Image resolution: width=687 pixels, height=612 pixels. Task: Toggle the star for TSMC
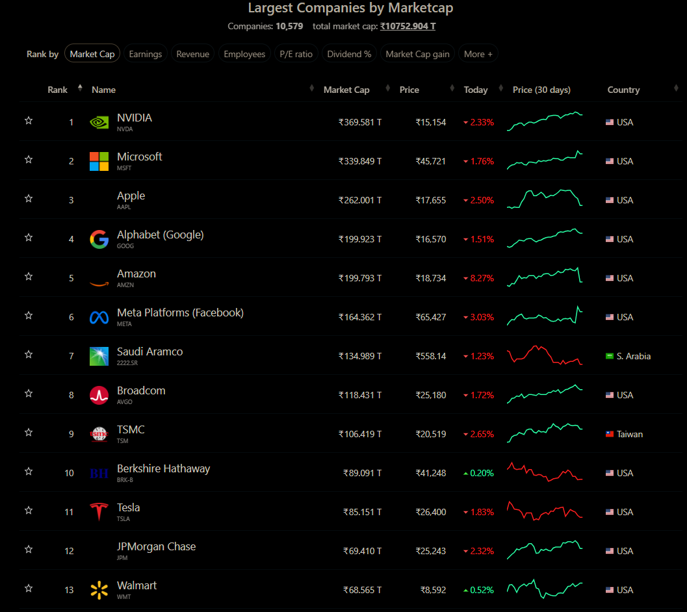[29, 433]
